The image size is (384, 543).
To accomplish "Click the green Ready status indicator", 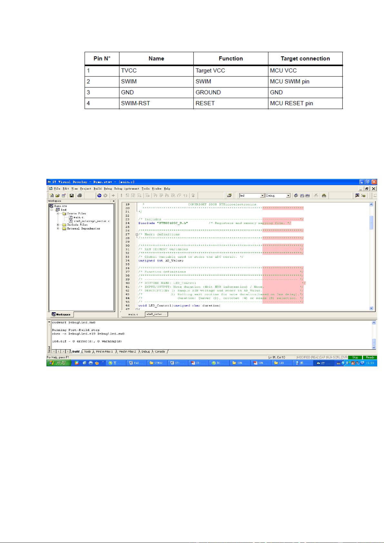I will click(x=370, y=357).
